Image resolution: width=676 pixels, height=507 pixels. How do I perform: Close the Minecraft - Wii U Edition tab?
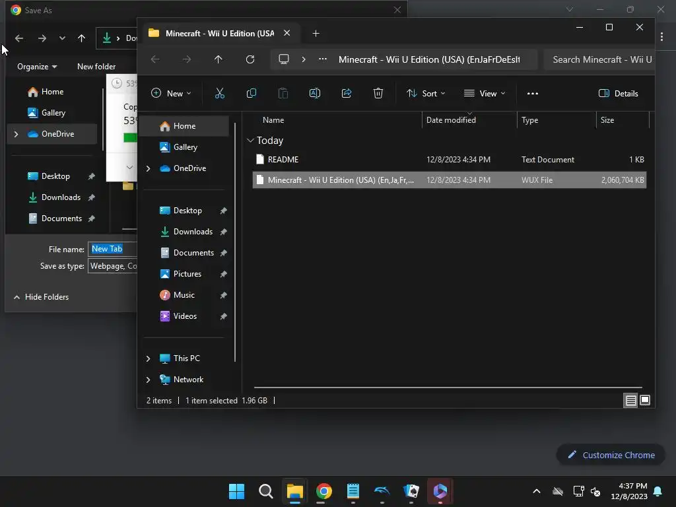click(287, 33)
